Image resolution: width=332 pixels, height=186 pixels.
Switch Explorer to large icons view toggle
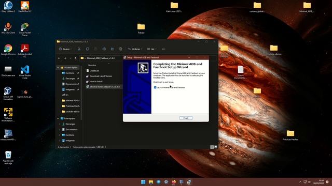(x=216, y=147)
